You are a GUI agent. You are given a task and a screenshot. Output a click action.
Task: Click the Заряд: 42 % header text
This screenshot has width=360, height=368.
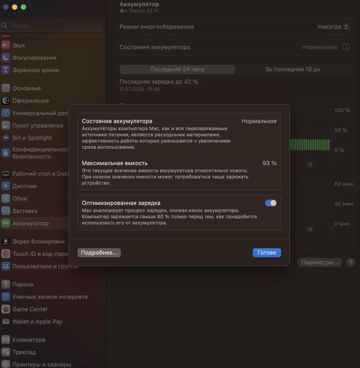[144, 11]
